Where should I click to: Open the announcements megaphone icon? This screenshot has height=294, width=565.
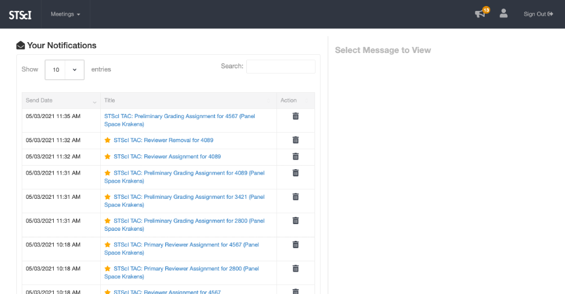[x=480, y=14]
